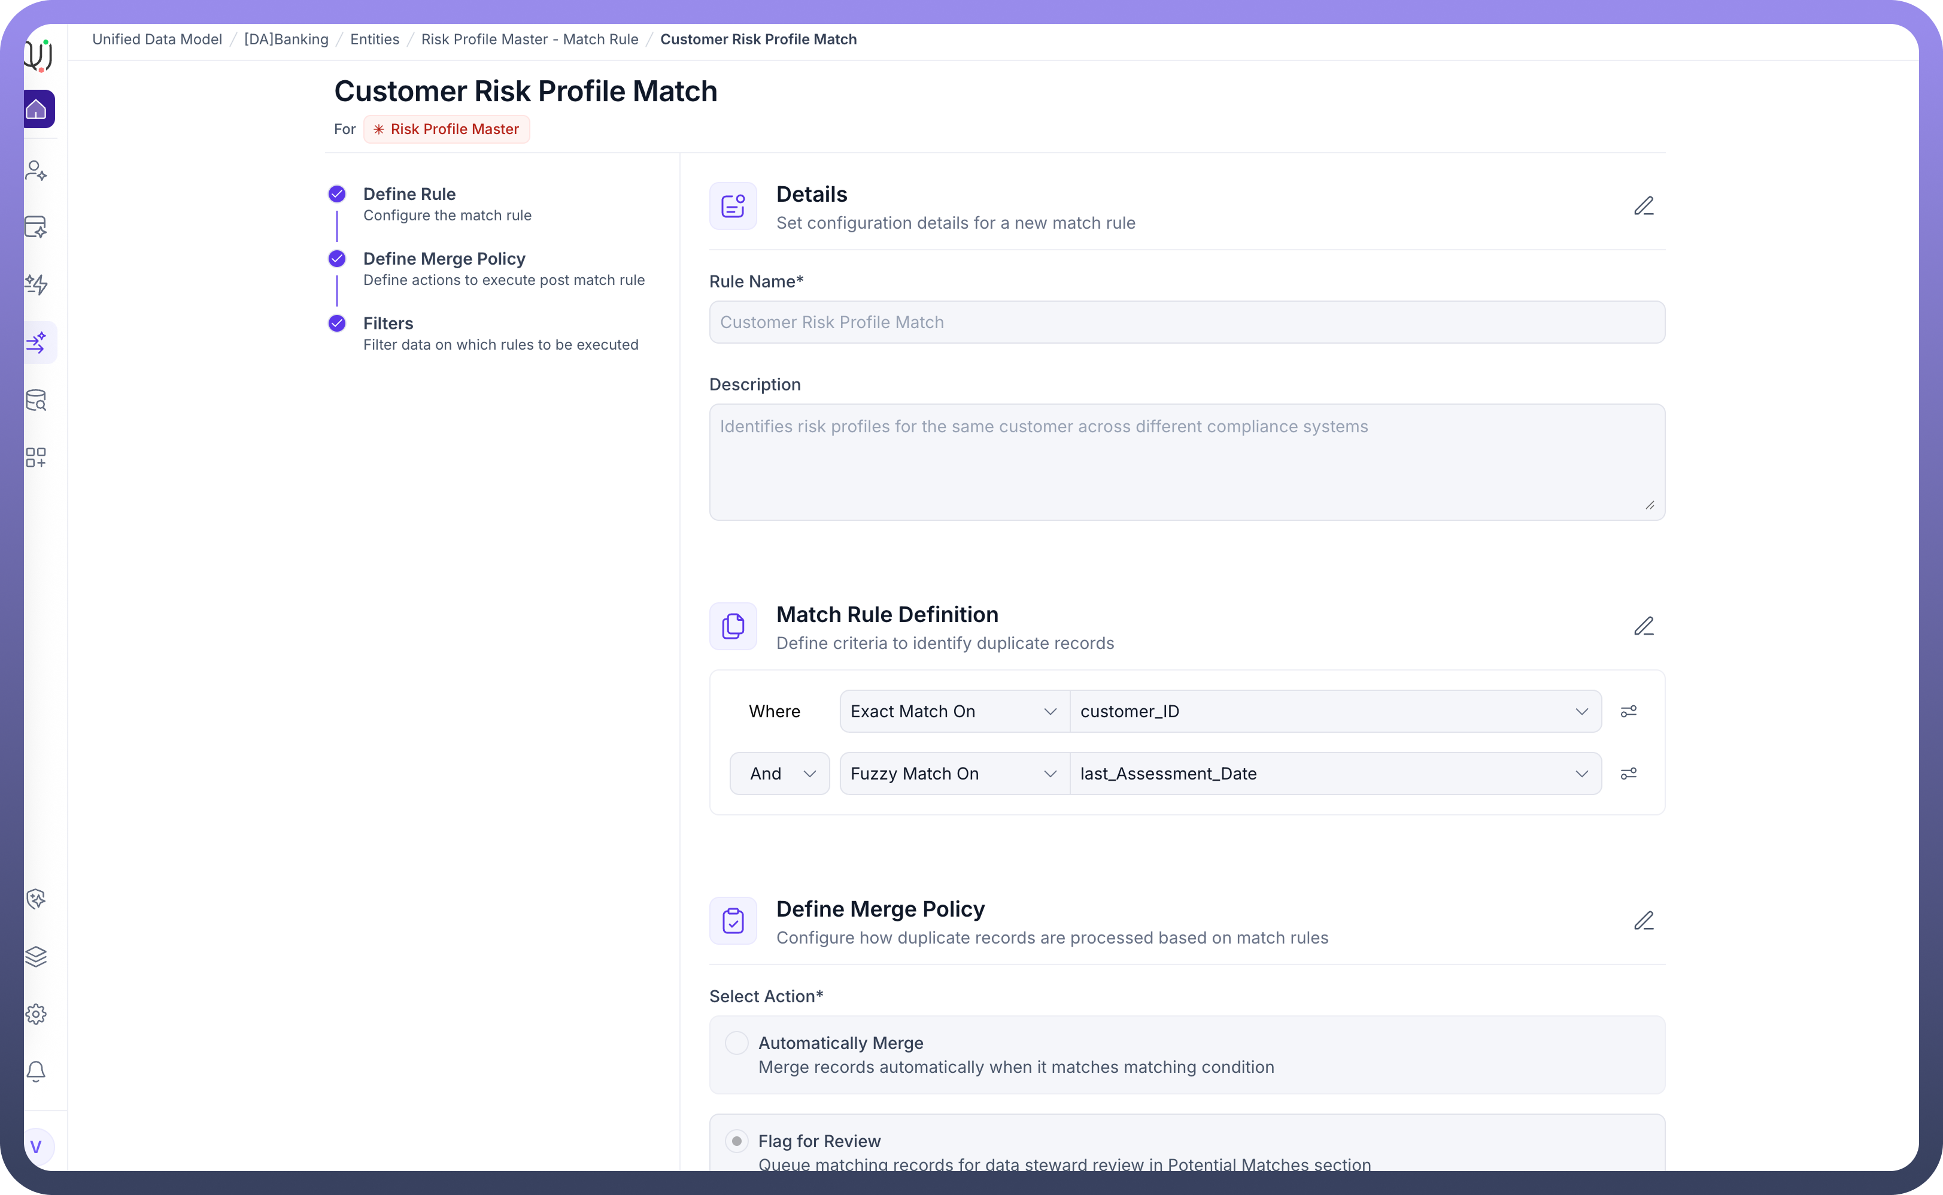Edit the Details section pencil icon
The image size is (1943, 1195).
(1644, 207)
